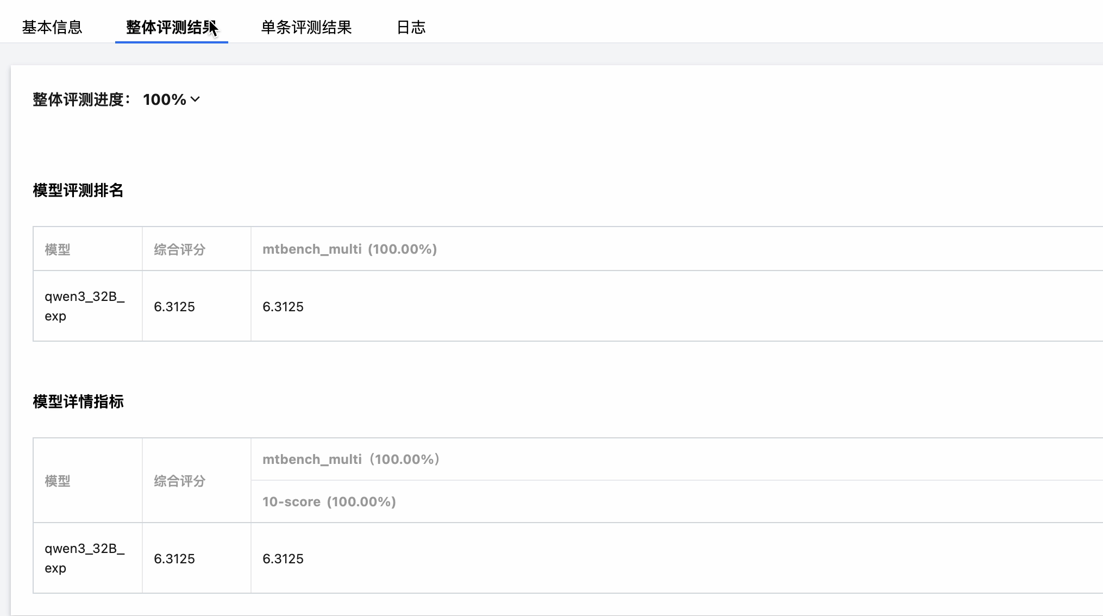
Task: Go to the 日志 tab
Action: [411, 27]
